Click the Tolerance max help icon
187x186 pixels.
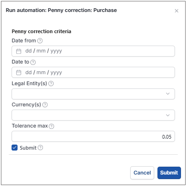(51, 126)
